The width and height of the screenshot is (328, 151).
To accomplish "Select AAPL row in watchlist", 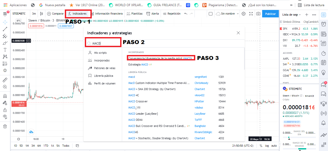I will click(299, 58).
